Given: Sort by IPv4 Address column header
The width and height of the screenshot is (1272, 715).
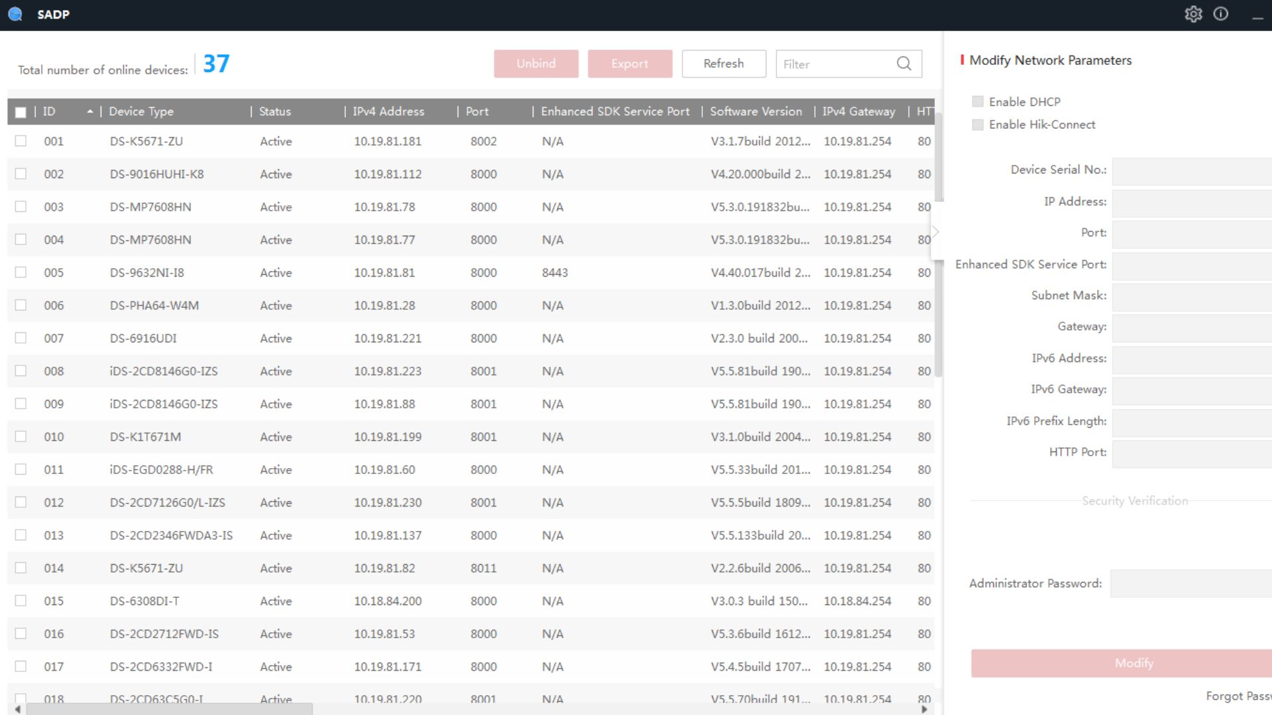Looking at the screenshot, I should click(388, 111).
